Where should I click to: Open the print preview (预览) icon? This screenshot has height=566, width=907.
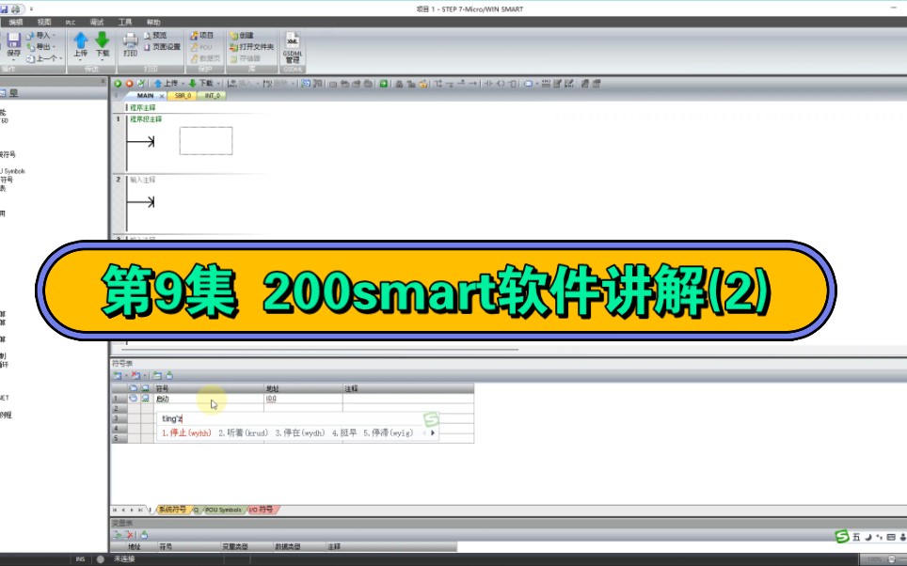tap(158, 34)
